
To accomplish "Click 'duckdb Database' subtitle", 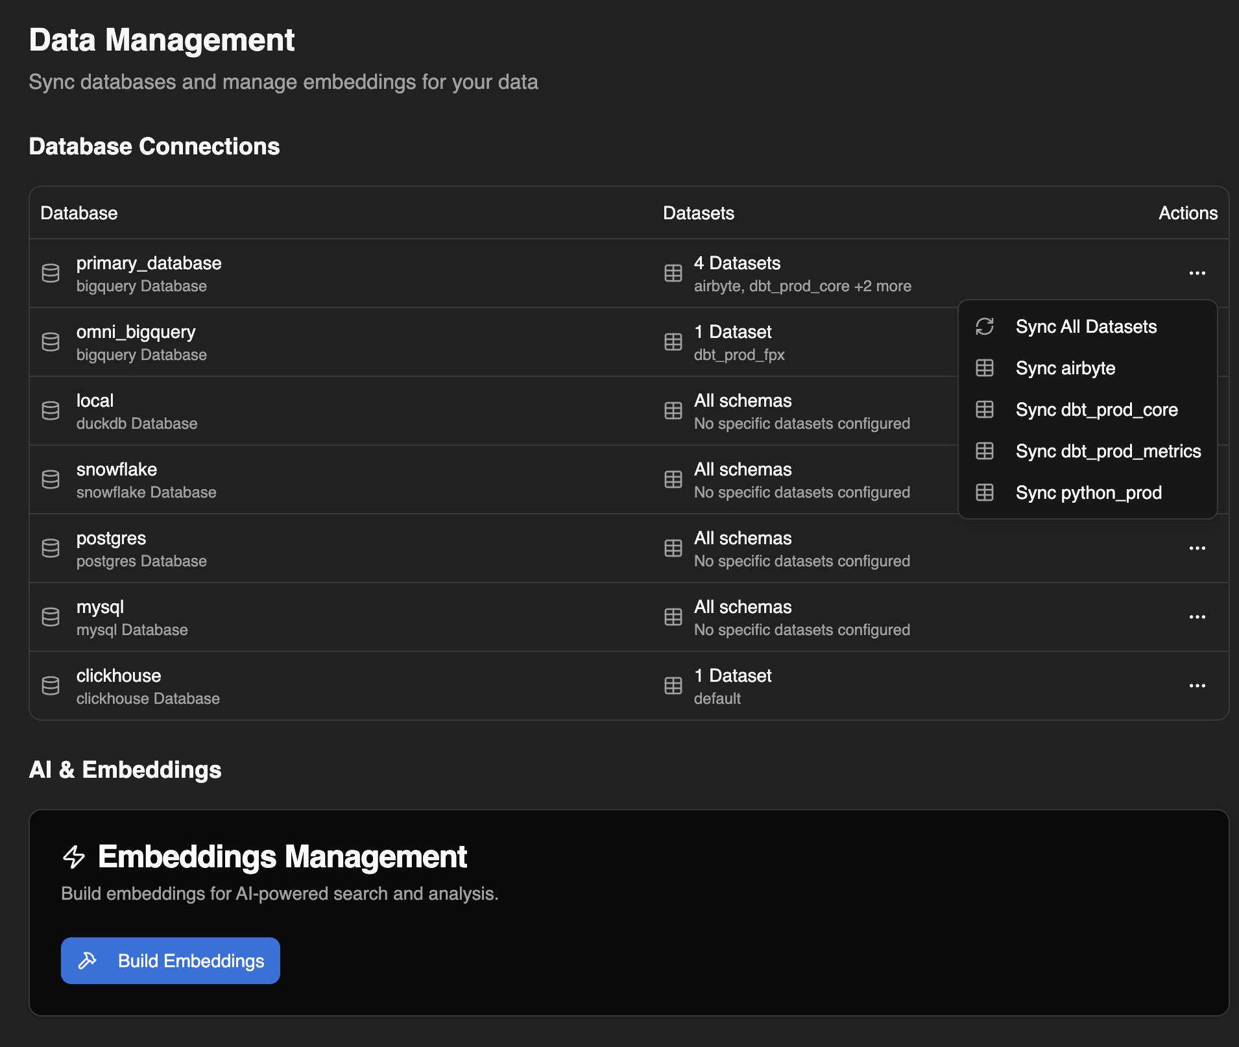I will pyautogui.click(x=137, y=424).
